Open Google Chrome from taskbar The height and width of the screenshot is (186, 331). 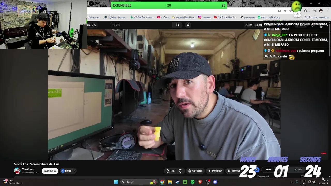162,182
